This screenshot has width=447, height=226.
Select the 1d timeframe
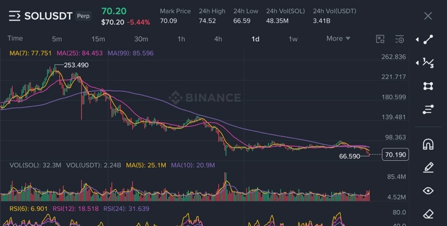(255, 39)
